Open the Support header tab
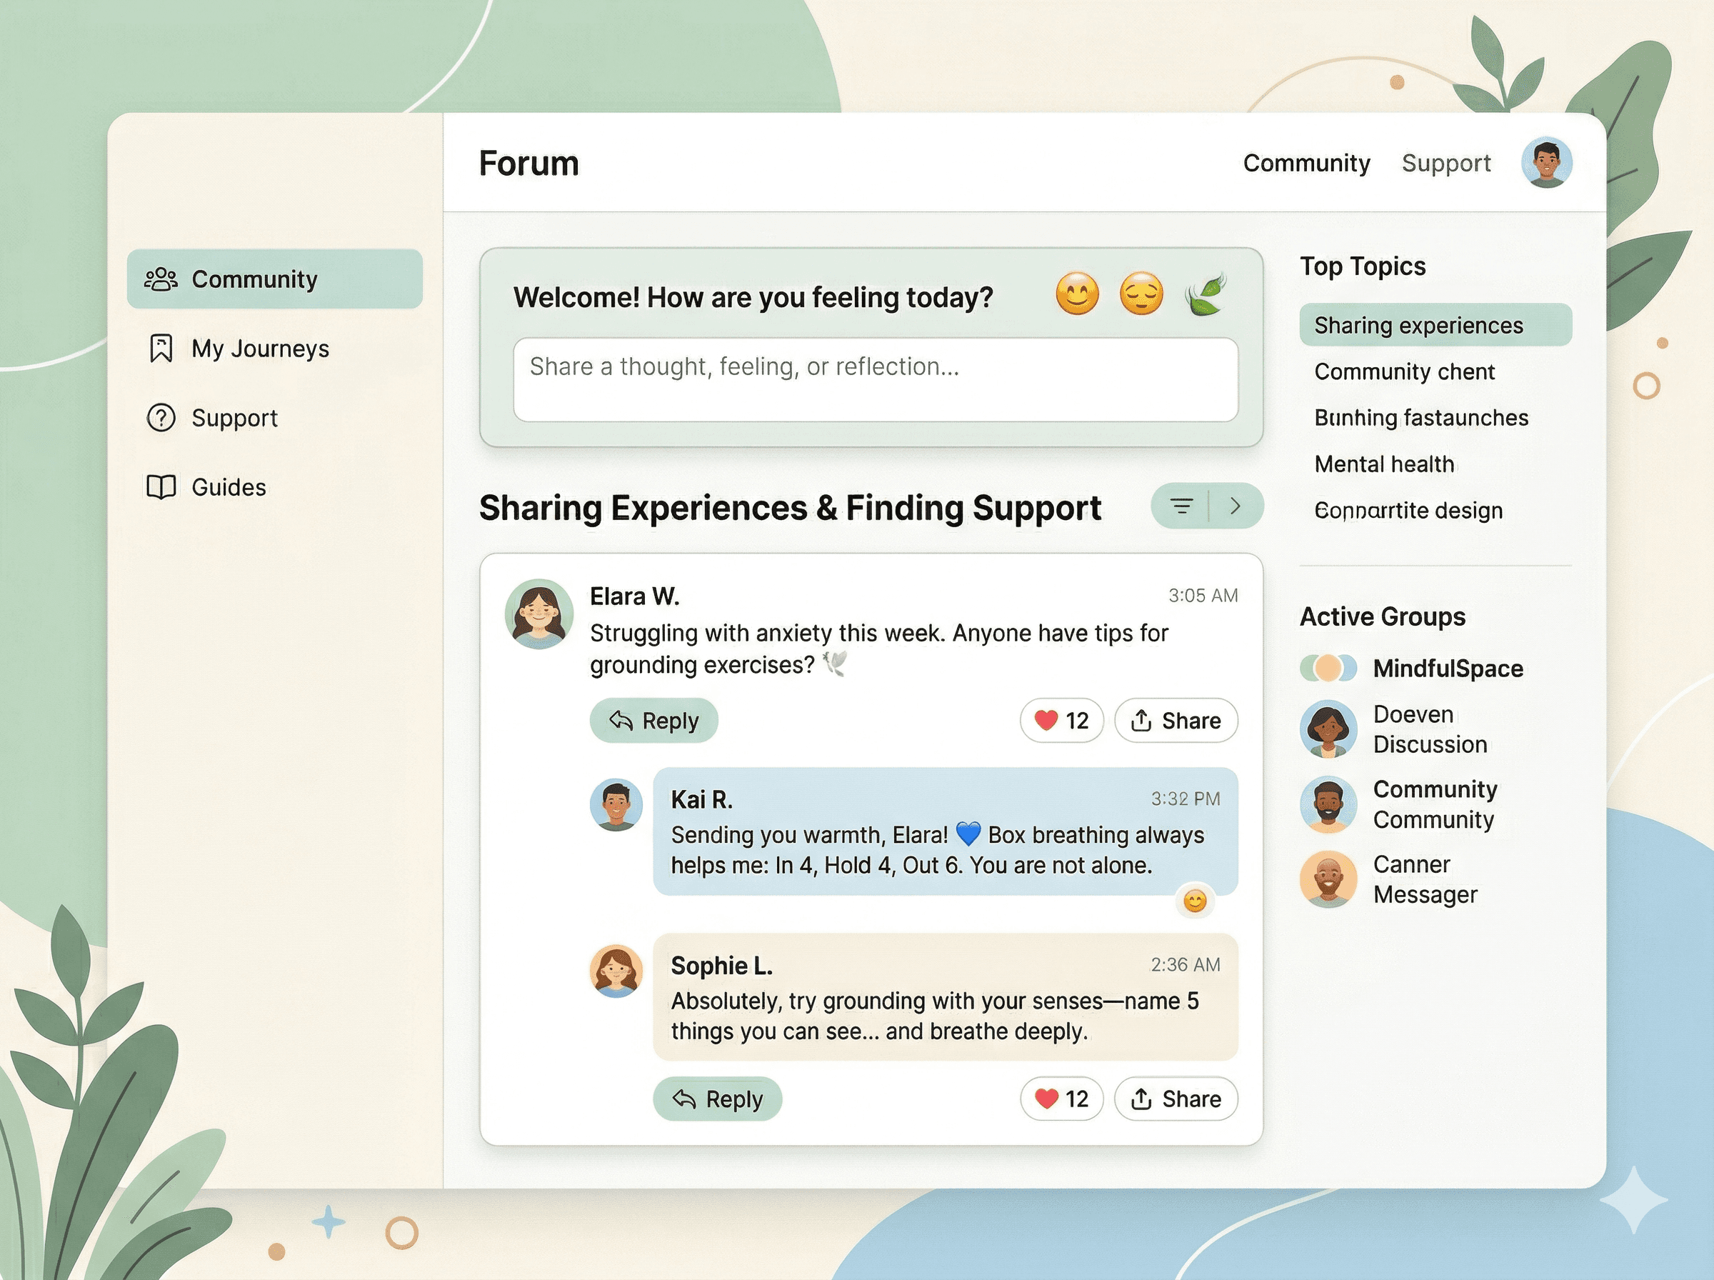This screenshot has width=1714, height=1280. click(x=1445, y=164)
